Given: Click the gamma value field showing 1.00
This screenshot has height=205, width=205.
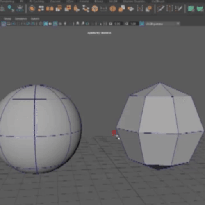Looking at the screenshot, I should [133, 24].
